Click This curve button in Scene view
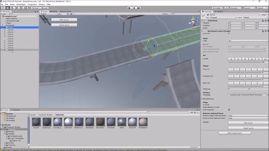Image resolution: width=269 pixels, height=151 pixels. pyautogui.click(x=64, y=20)
